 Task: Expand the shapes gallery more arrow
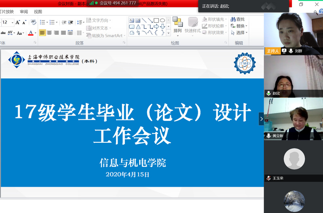point(168,33)
